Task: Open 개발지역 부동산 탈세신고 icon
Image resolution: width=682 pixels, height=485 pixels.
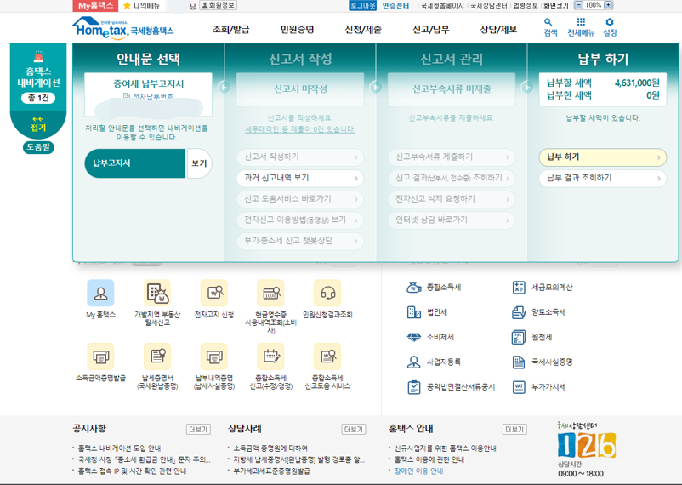Action: (x=157, y=293)
